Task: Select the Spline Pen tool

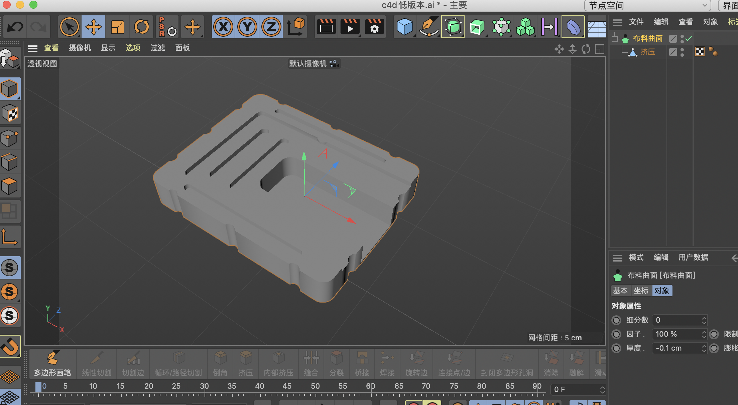Action: [x=429, y=27]
